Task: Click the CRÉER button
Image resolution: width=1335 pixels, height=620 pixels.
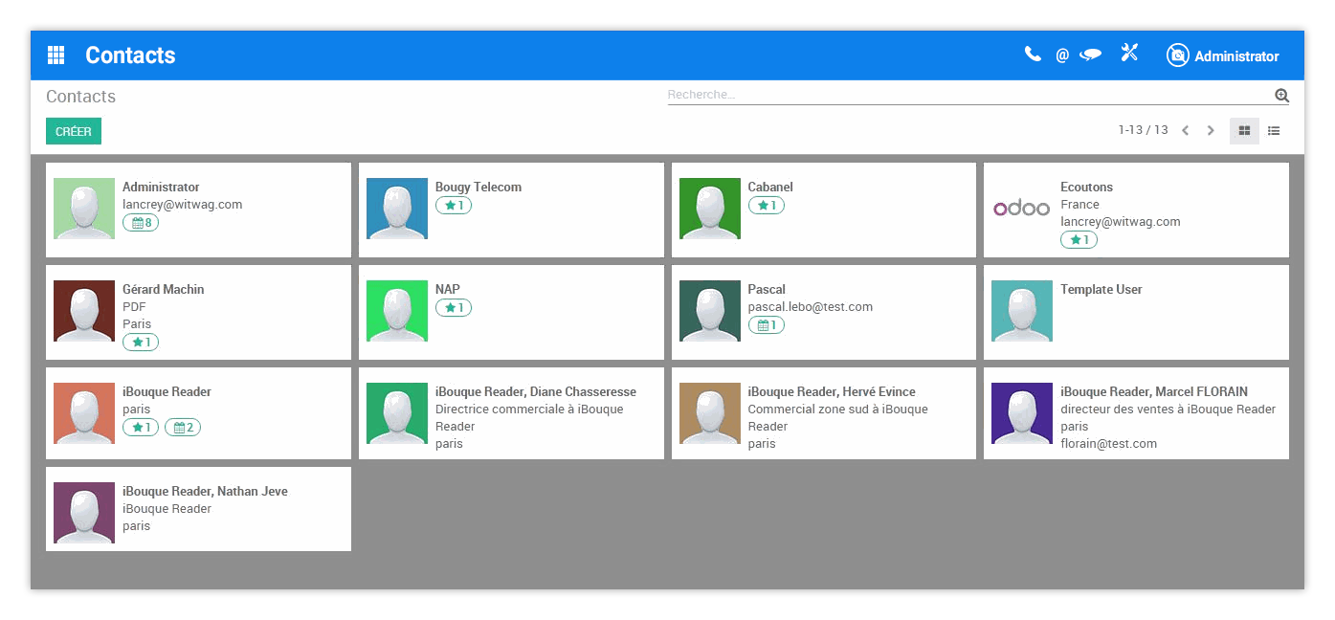Action: pos(73,130)
